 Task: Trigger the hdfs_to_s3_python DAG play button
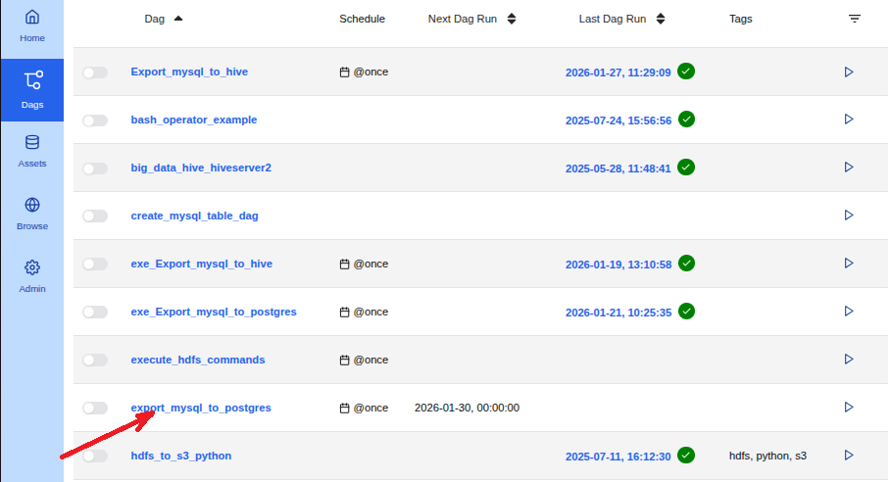click(x=849, y=456)
